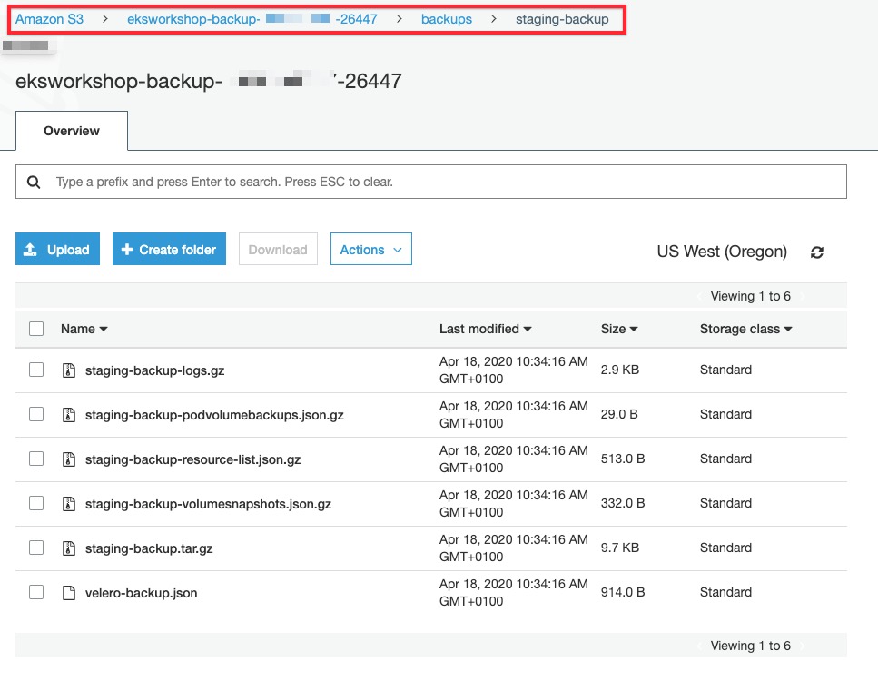This screenshot has height=681, width=878.
Task: Expand the Storage class column sort arrow
Action: 788,329
